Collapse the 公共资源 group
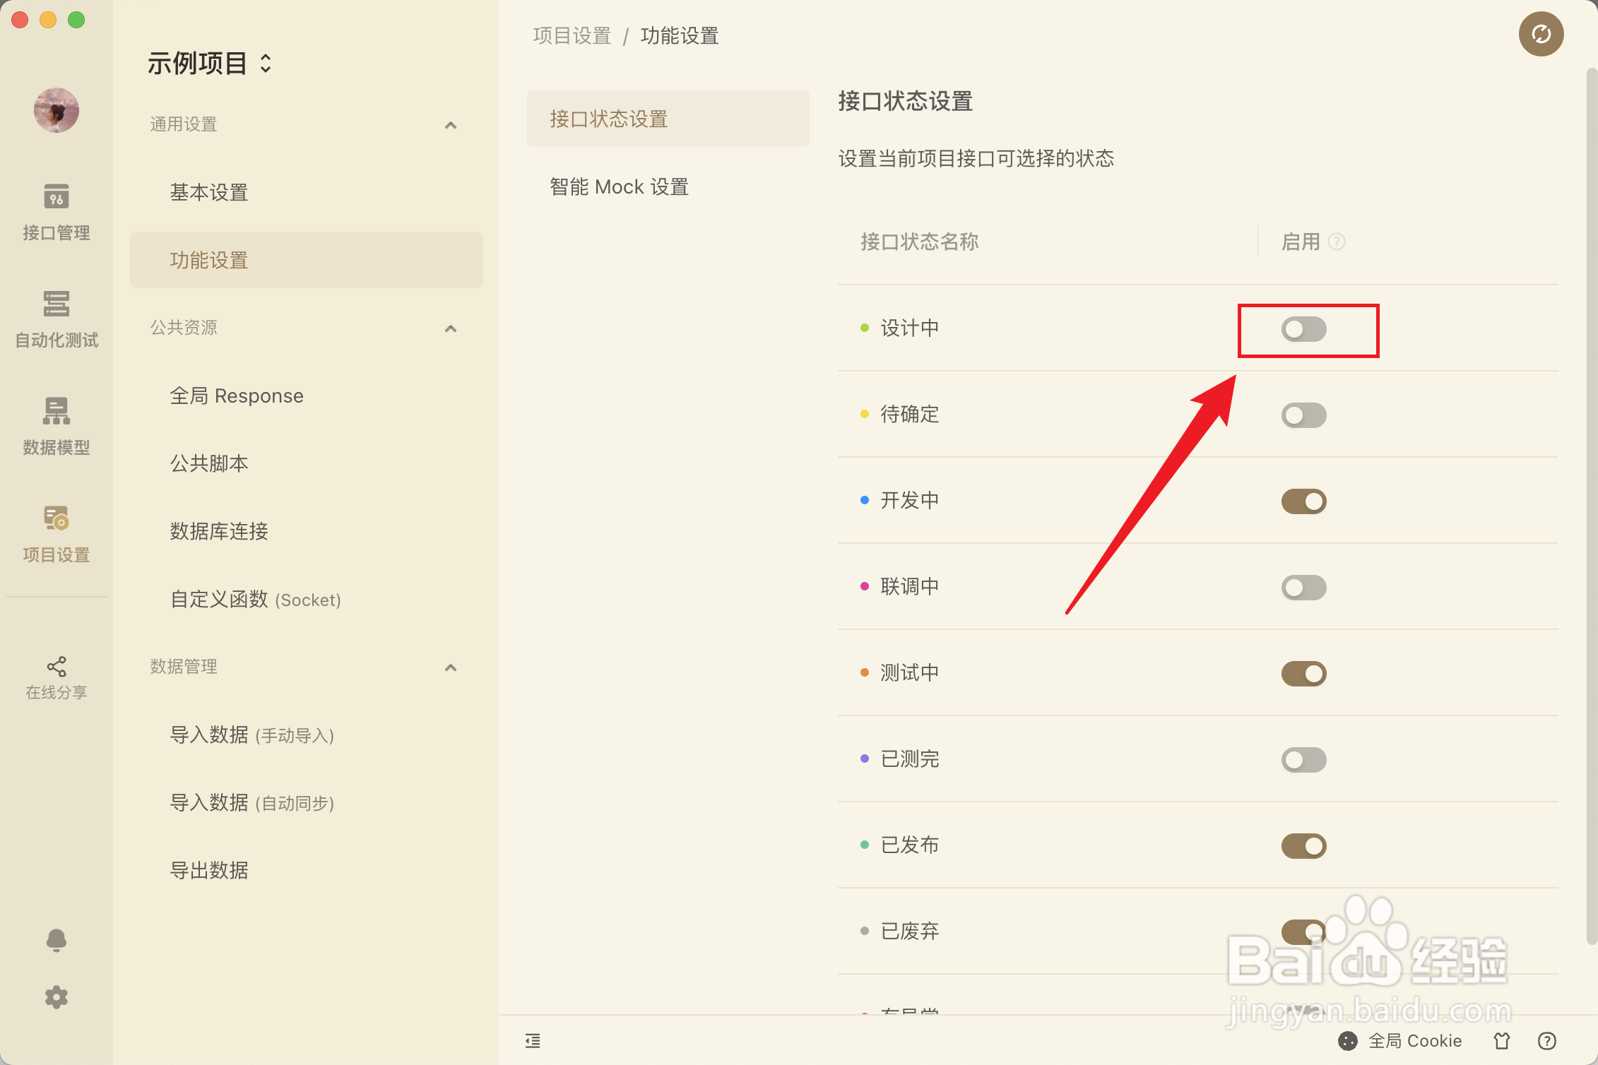This screenshot has width=1598, height=1065. pyautogui.click(x=450, y=328)
